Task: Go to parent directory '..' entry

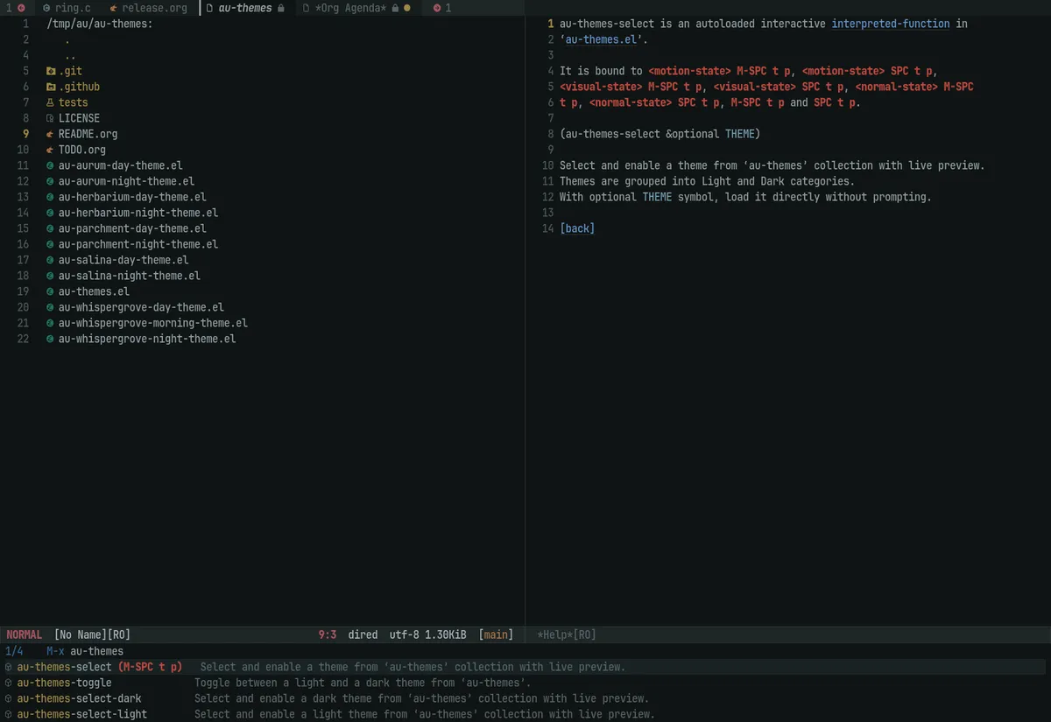Action: 70,55
